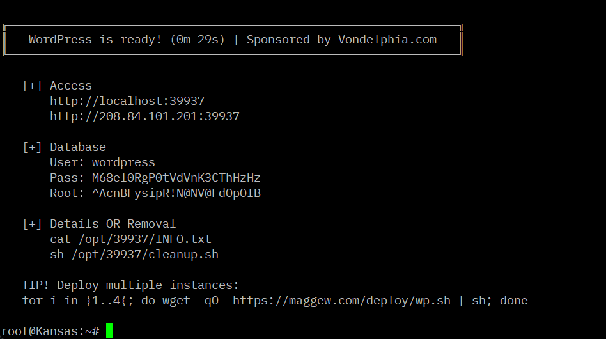This screenshot has height=339, width=606.
Task: Click the green terminal cursor block
Action: click(x=109, y=331)
